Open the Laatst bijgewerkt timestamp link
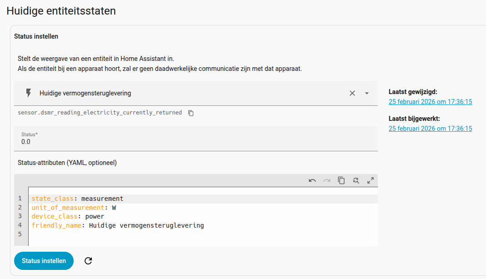This screenshot has height=279, width=486. point(430,129)
